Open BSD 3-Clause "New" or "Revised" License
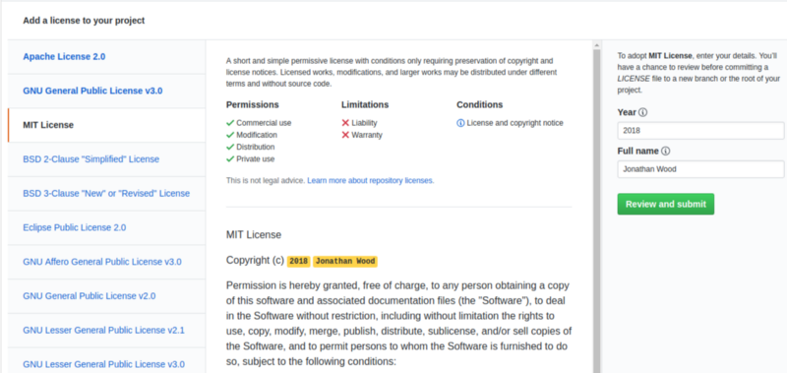Screen dimensions: 787x373 click(106, 193)
